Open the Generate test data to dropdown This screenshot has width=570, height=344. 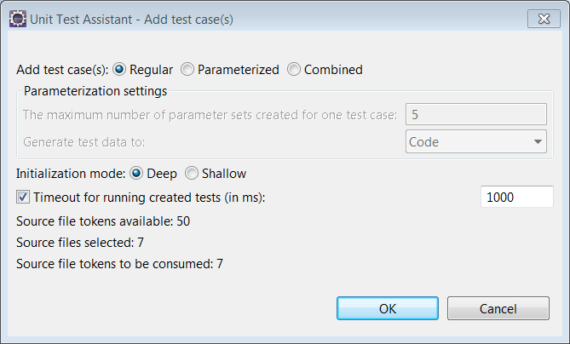476,141
